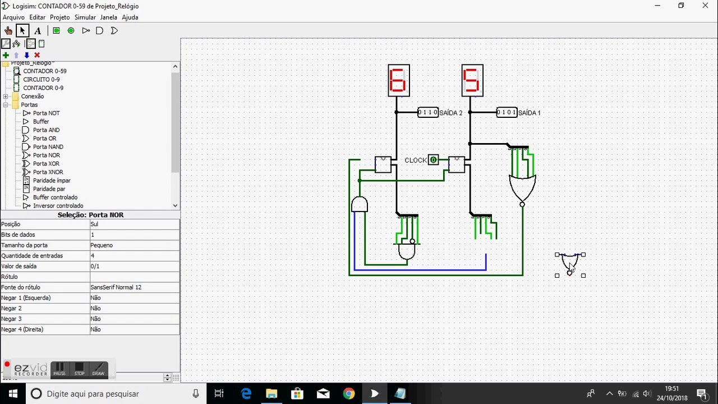Select the Poke (hand) tool
The height and width of the screenshot is (404, 718).
(8, 31)
